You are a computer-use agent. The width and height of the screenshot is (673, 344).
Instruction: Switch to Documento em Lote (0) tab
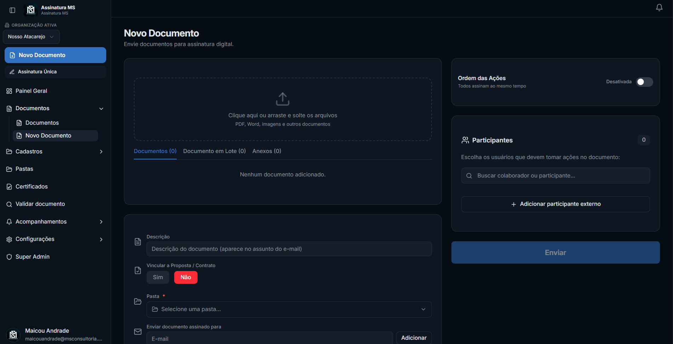[215, 151]
